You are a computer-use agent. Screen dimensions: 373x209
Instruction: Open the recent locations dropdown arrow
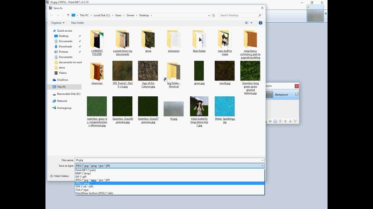pyautogui.click(x=63, y=15)
